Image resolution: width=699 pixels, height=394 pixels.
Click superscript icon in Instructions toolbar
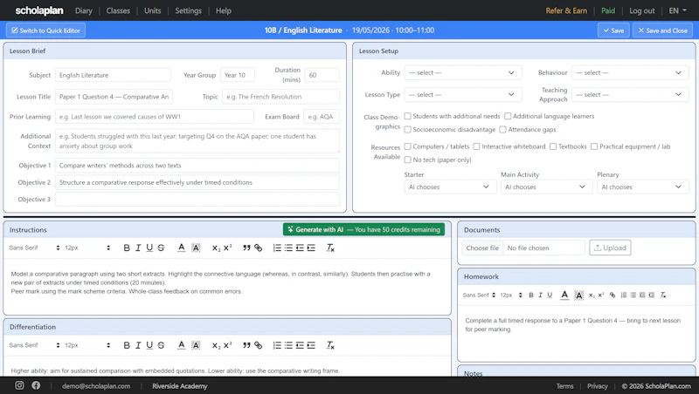[227, 248]
